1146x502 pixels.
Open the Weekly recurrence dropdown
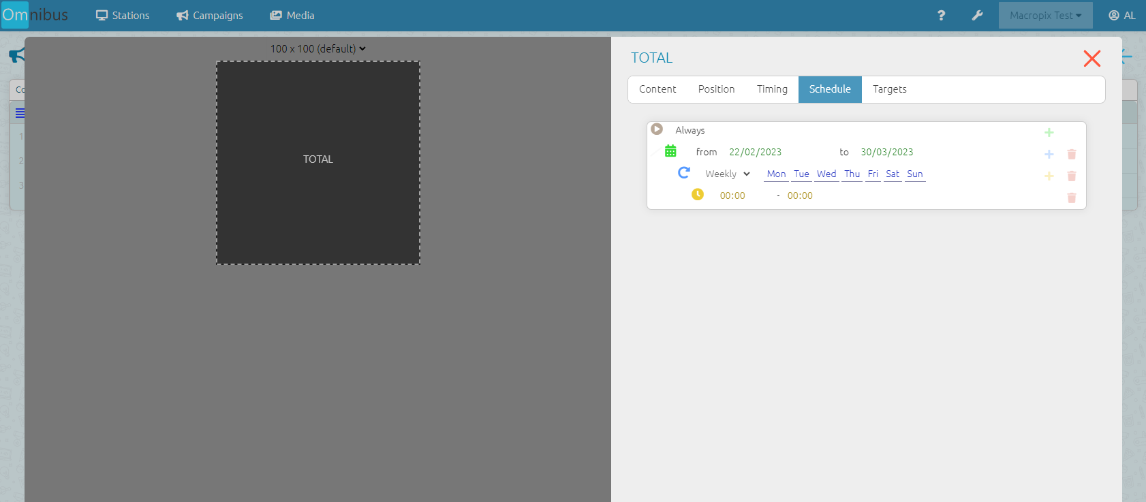point(727,174)
